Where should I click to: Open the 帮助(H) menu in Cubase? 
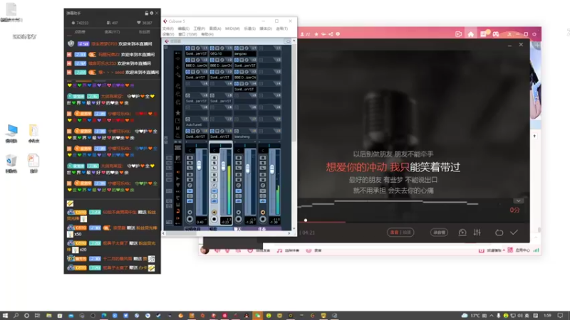(x=207, y=34)
